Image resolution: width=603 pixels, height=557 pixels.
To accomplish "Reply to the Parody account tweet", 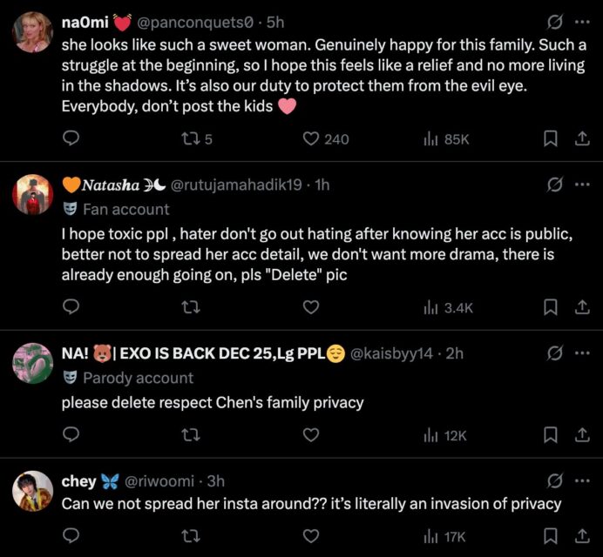I will (x=72, y=435).
